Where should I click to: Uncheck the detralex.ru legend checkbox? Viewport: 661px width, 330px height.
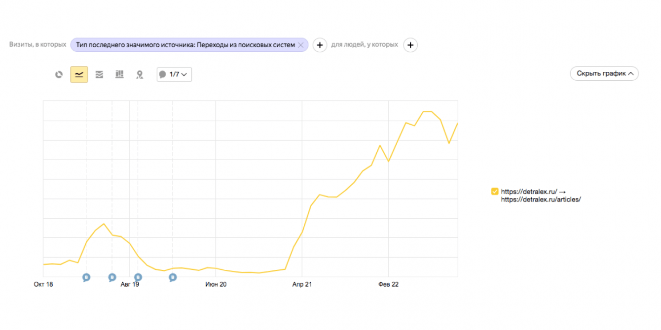pyautogui.click(x=495, y=192)
